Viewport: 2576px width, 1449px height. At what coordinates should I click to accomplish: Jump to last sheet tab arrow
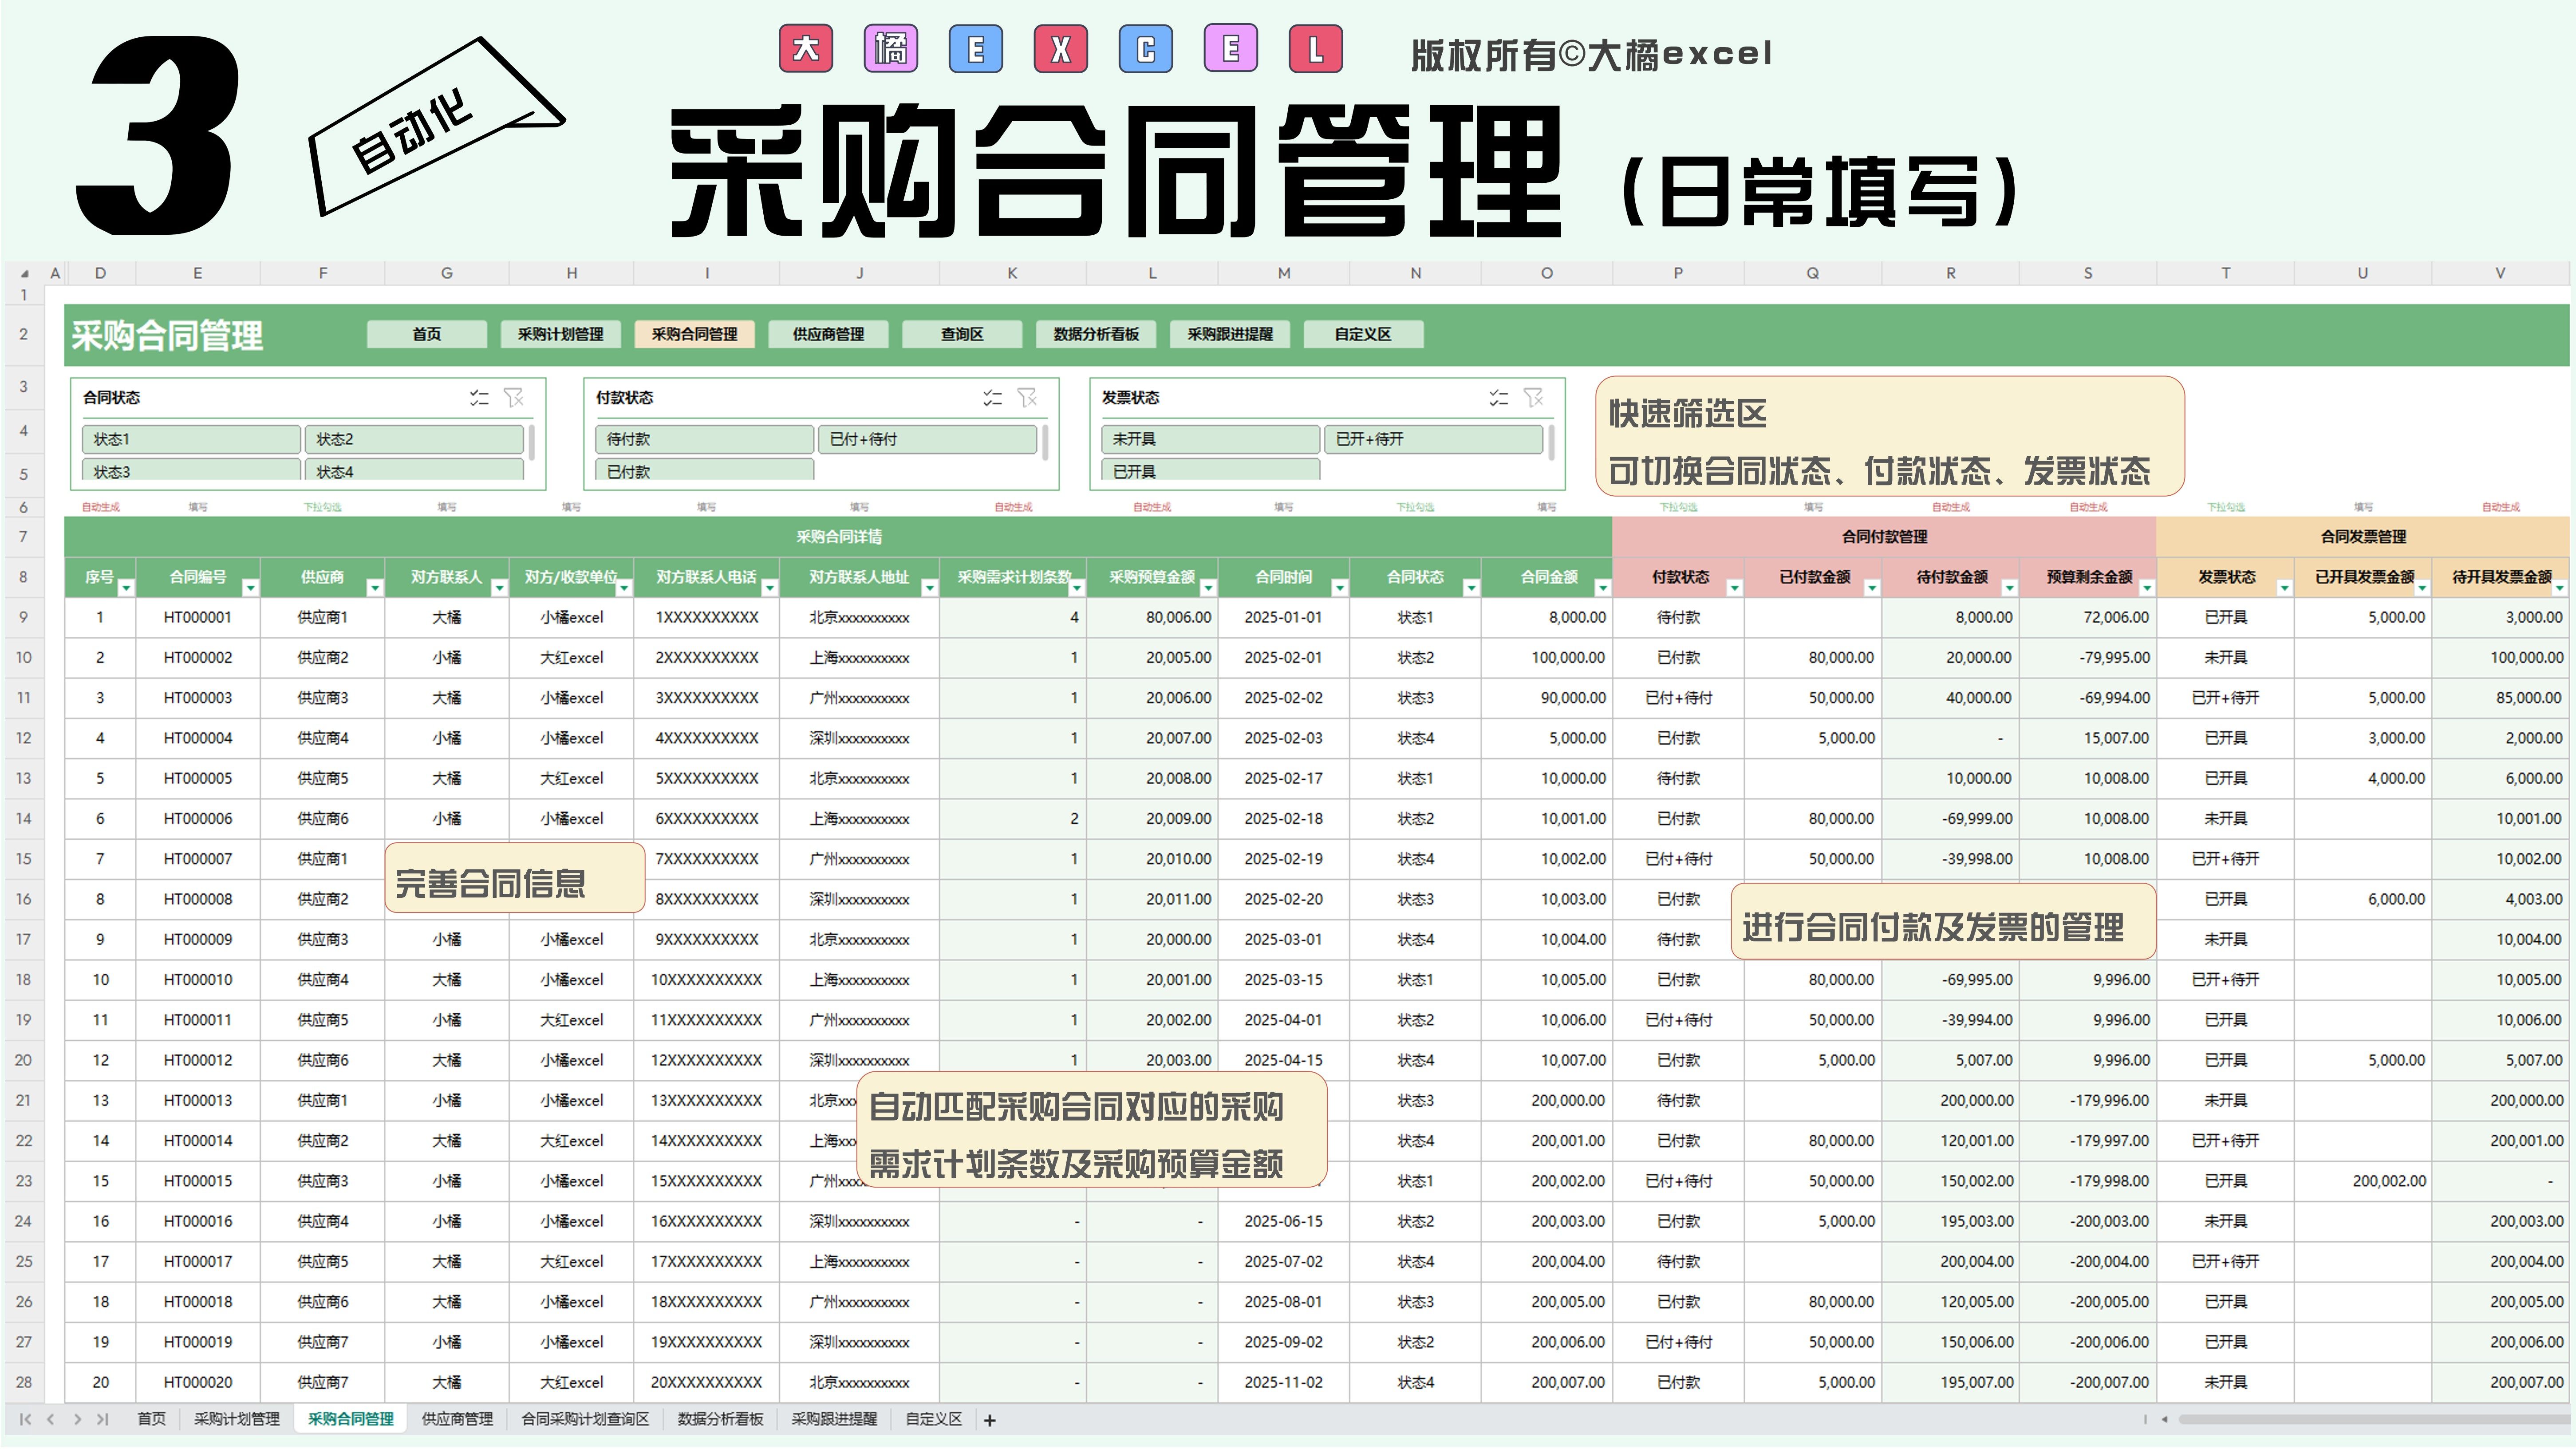(102, 1419)
